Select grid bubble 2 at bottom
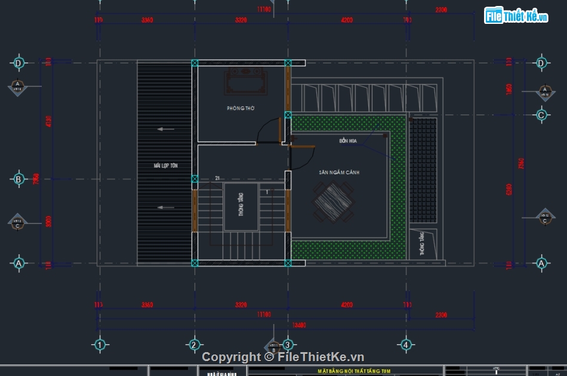The width and height of the screenshot is (567, 376). [194, 345]
